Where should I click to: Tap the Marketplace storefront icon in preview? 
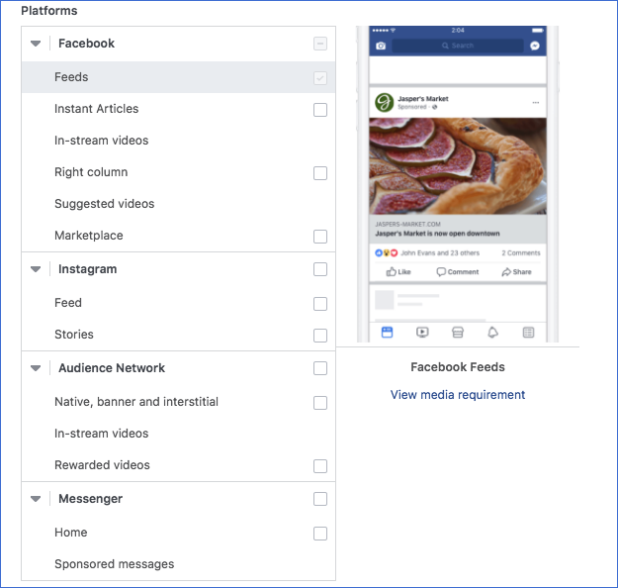coord(458,333)
